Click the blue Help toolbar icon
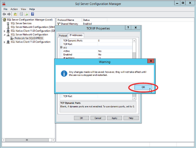Image resolution: width=196 pixels, height=148 pixels. 33,14
